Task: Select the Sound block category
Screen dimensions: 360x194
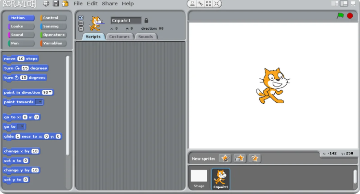Action: pyautogui.click(x=21, y=35)
